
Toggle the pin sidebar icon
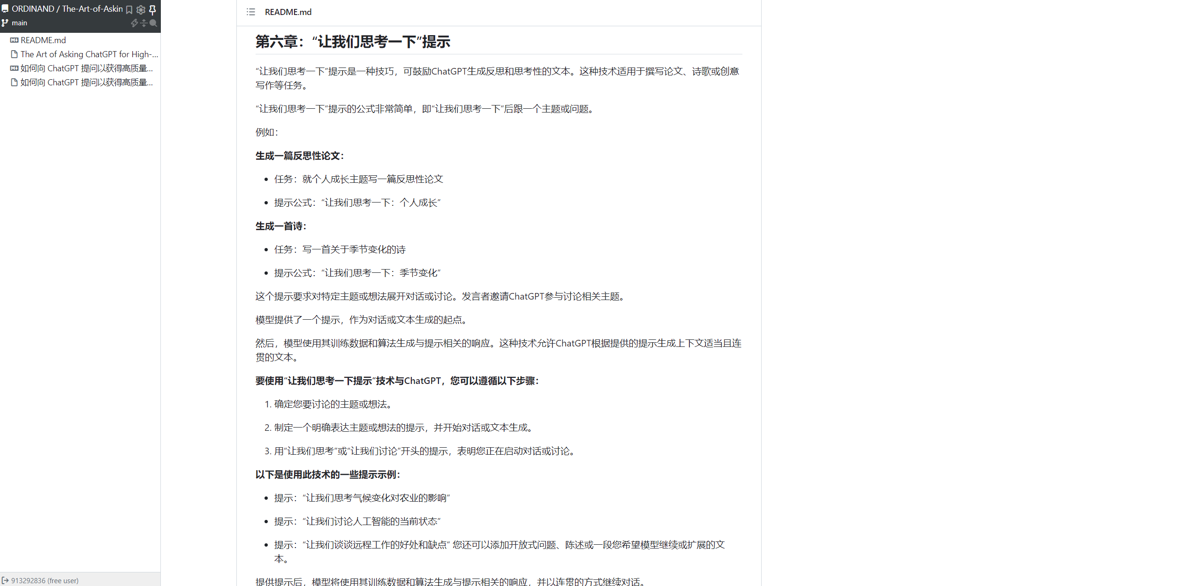(x=152, y=9)
